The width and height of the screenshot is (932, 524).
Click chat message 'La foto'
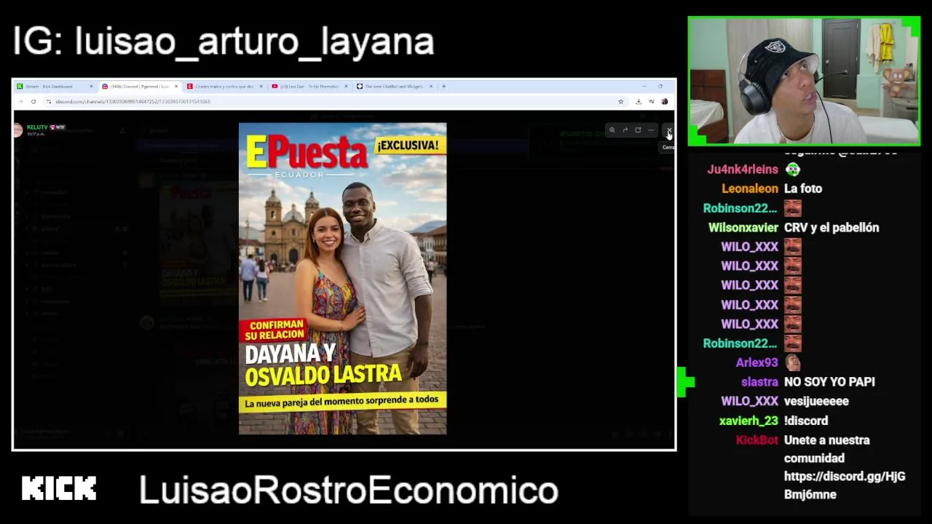(x=803, y=188)
